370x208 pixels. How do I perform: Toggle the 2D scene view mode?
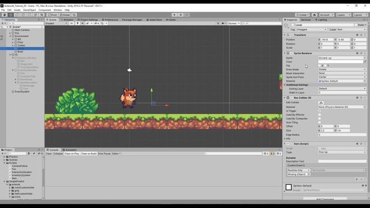pyautogui.click(x=71, y=23)
